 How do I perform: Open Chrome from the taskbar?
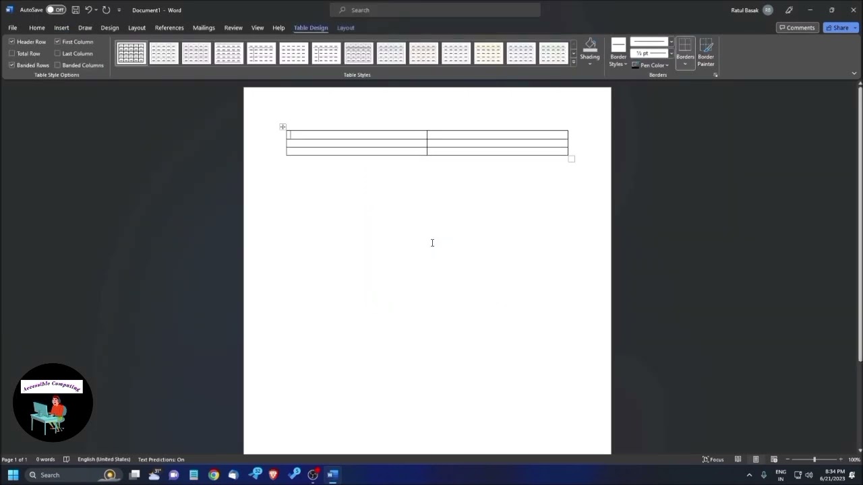pyautogui.click(x=214, y=475)
